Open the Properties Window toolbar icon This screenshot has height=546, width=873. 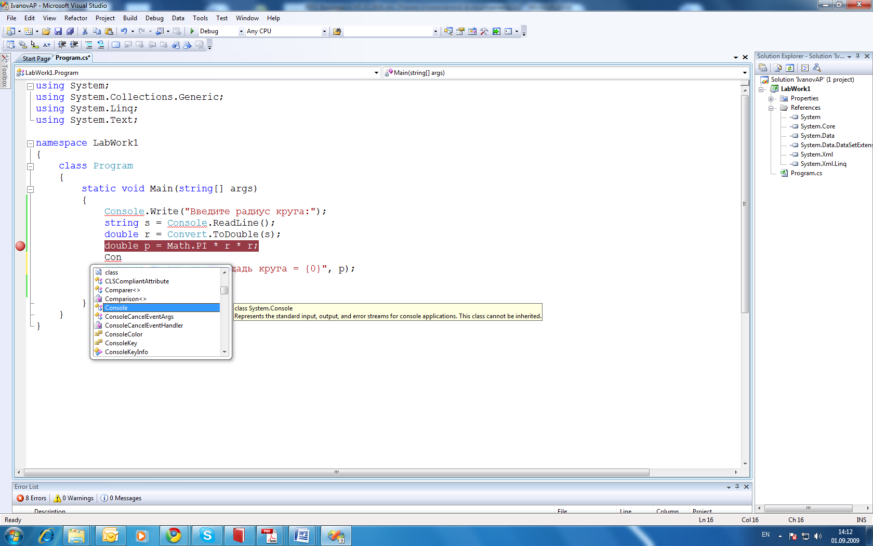point(460,31)
